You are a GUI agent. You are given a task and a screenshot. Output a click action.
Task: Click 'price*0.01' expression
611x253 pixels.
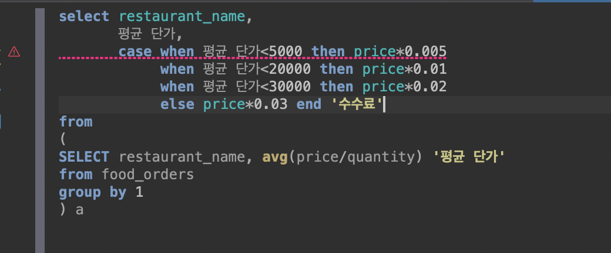tap(404, 69)
